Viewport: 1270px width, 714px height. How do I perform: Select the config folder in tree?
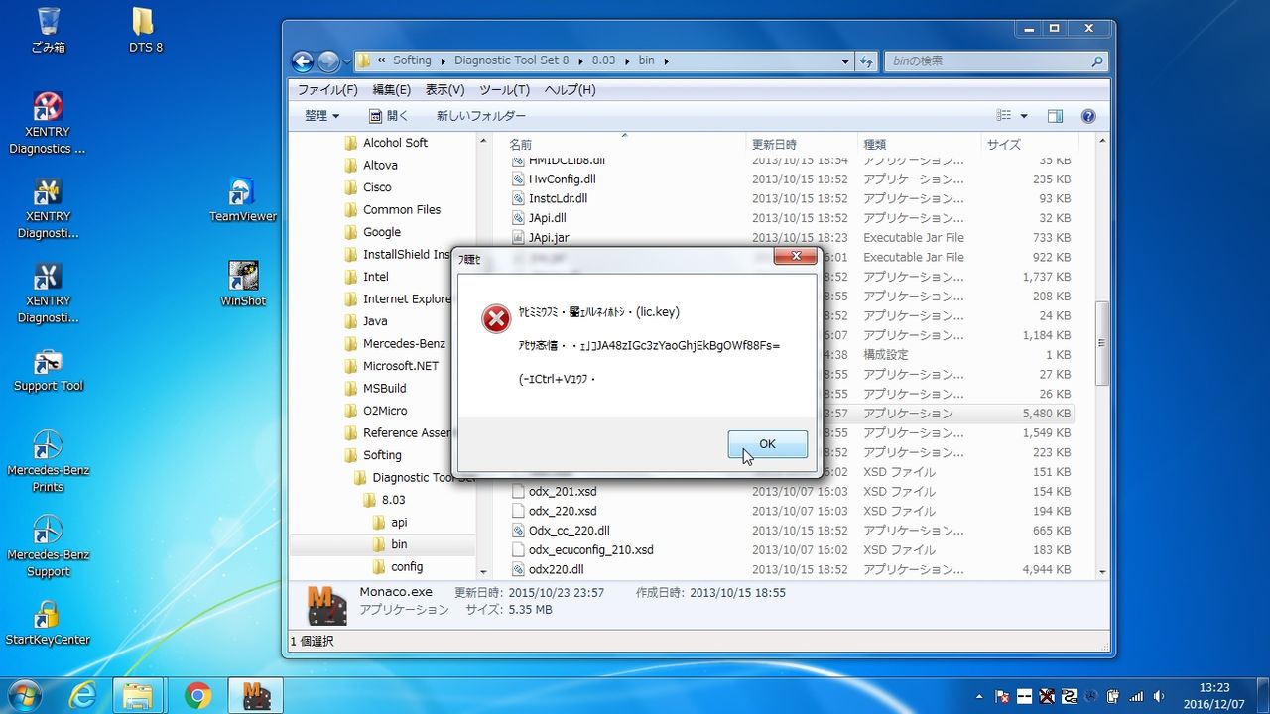(407, 567)
